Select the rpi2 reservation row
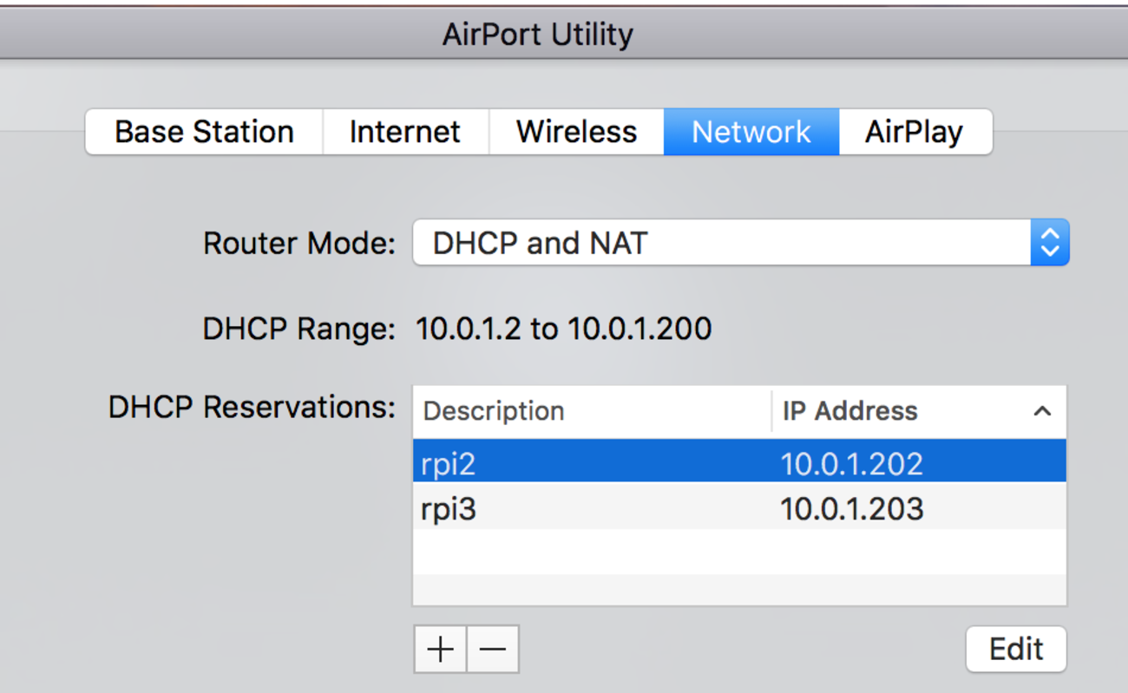Viewport: 1128px width, 693px height. coord(739,461)
